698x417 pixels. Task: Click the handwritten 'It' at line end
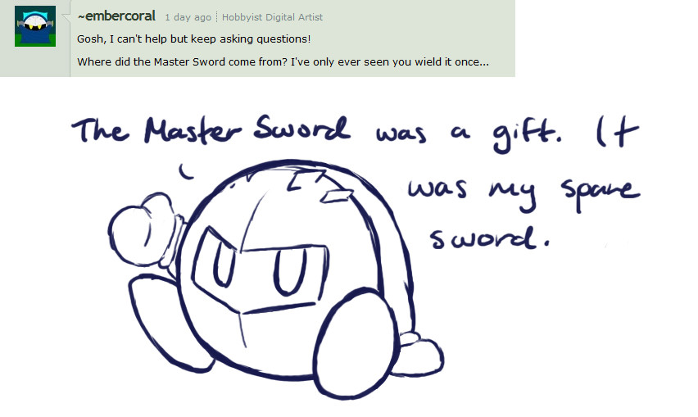[x=618, y=131]
